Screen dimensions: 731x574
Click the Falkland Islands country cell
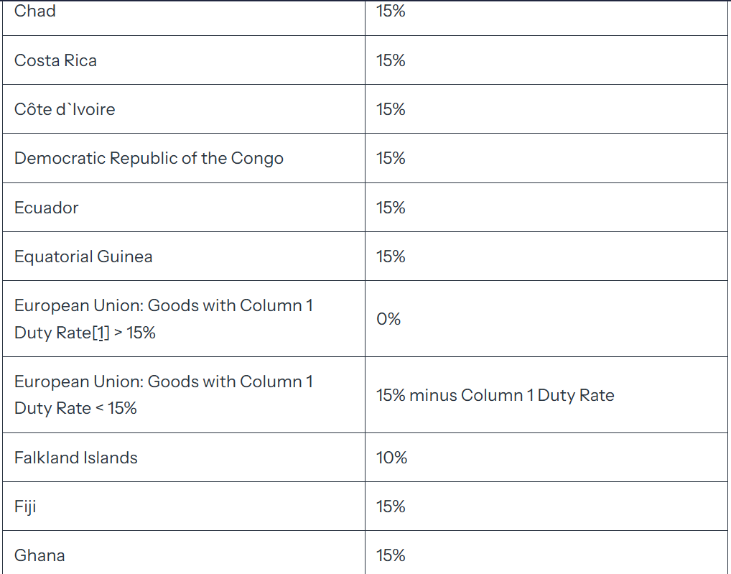click(184, 458)
